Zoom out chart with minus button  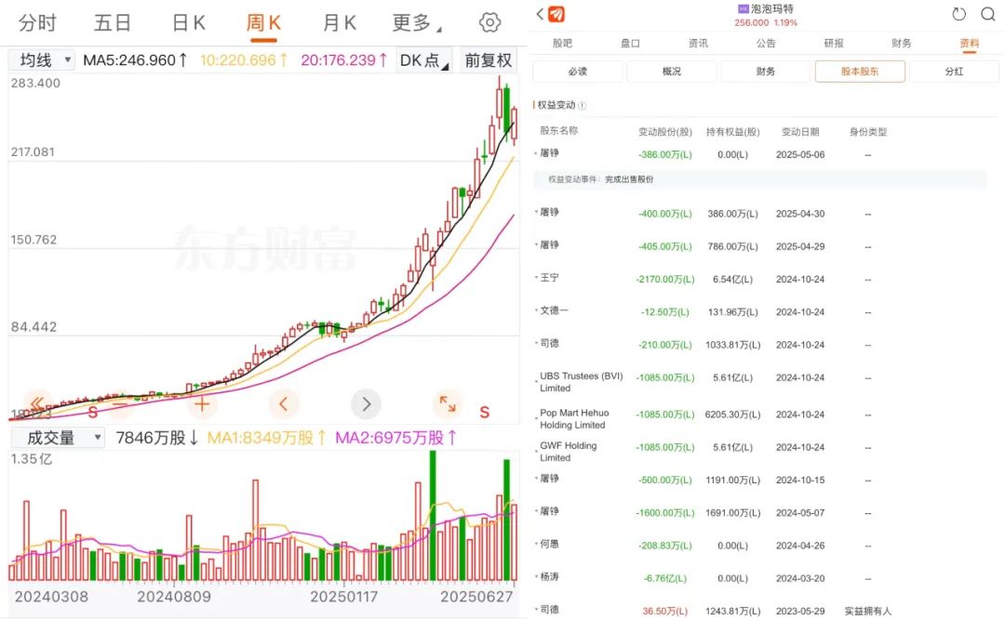[120, 404]
